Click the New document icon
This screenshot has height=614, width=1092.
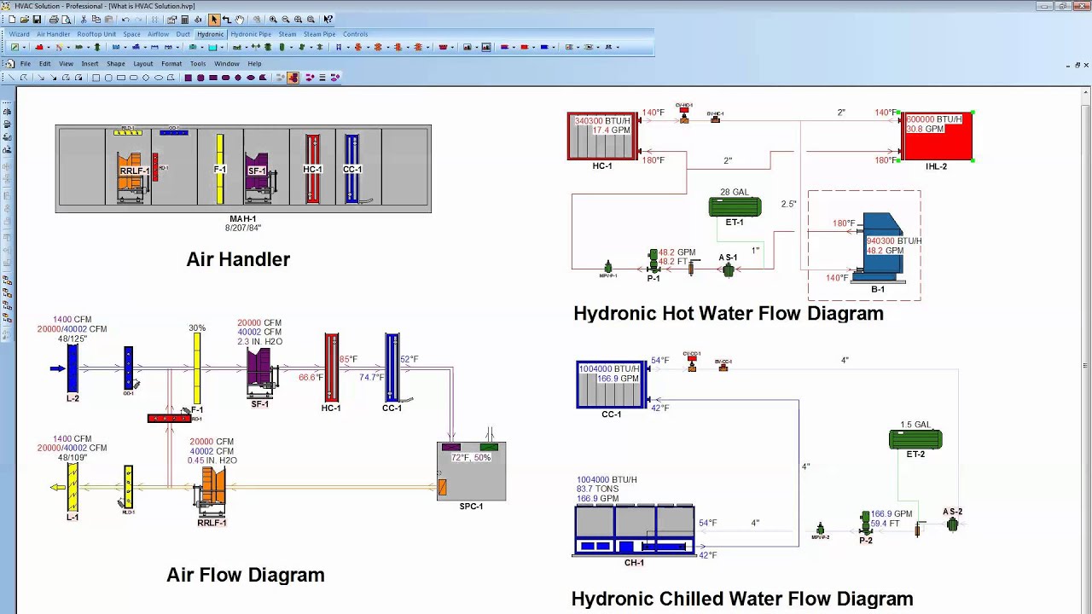(12, 20)
